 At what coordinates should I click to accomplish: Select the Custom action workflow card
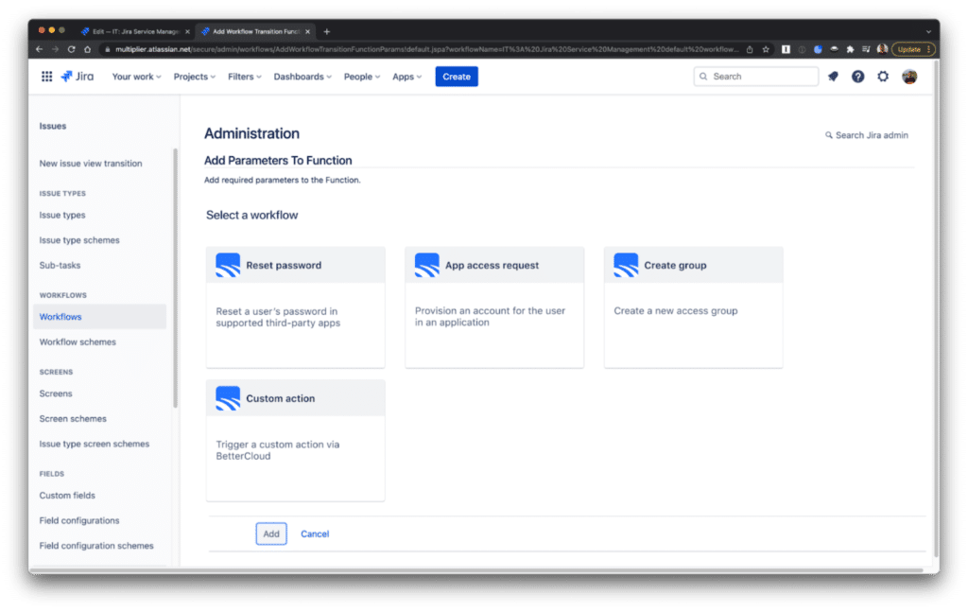pyautogui.click(x=296, y=441)
